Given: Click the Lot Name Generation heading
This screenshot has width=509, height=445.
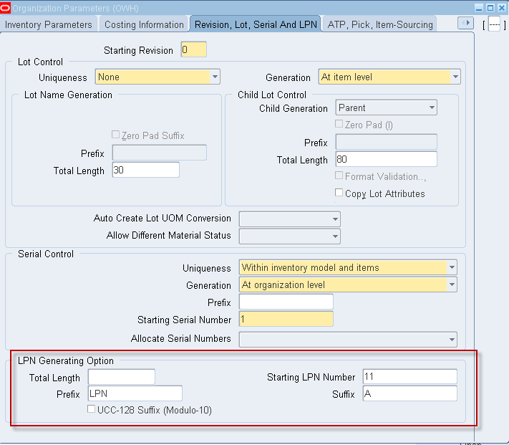Looking at the screenshot, I should pos(68,95).
